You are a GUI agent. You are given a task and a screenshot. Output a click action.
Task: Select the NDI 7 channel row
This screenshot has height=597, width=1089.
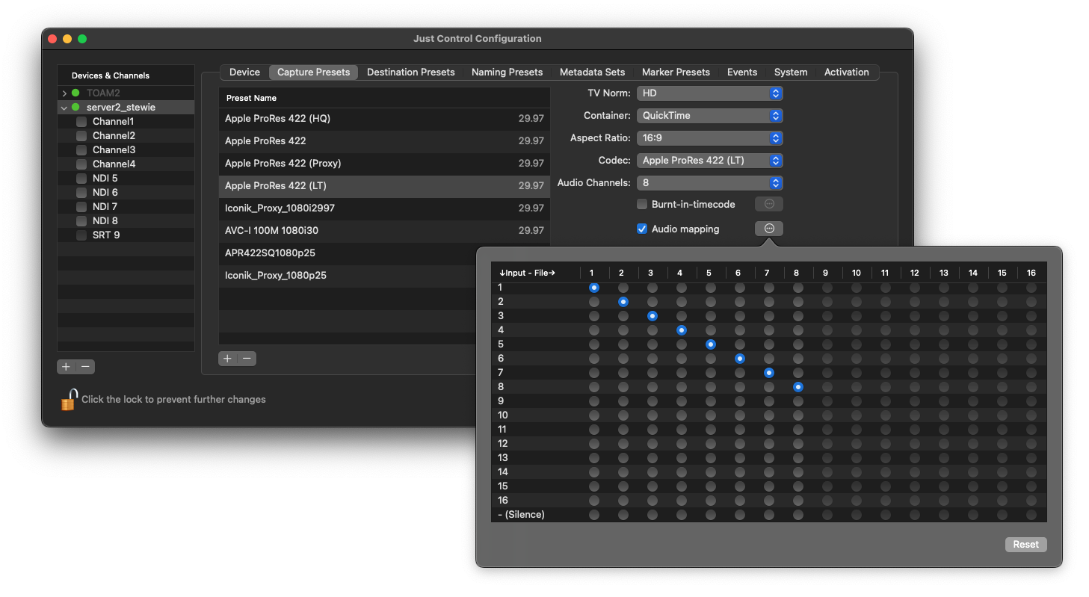126,207
